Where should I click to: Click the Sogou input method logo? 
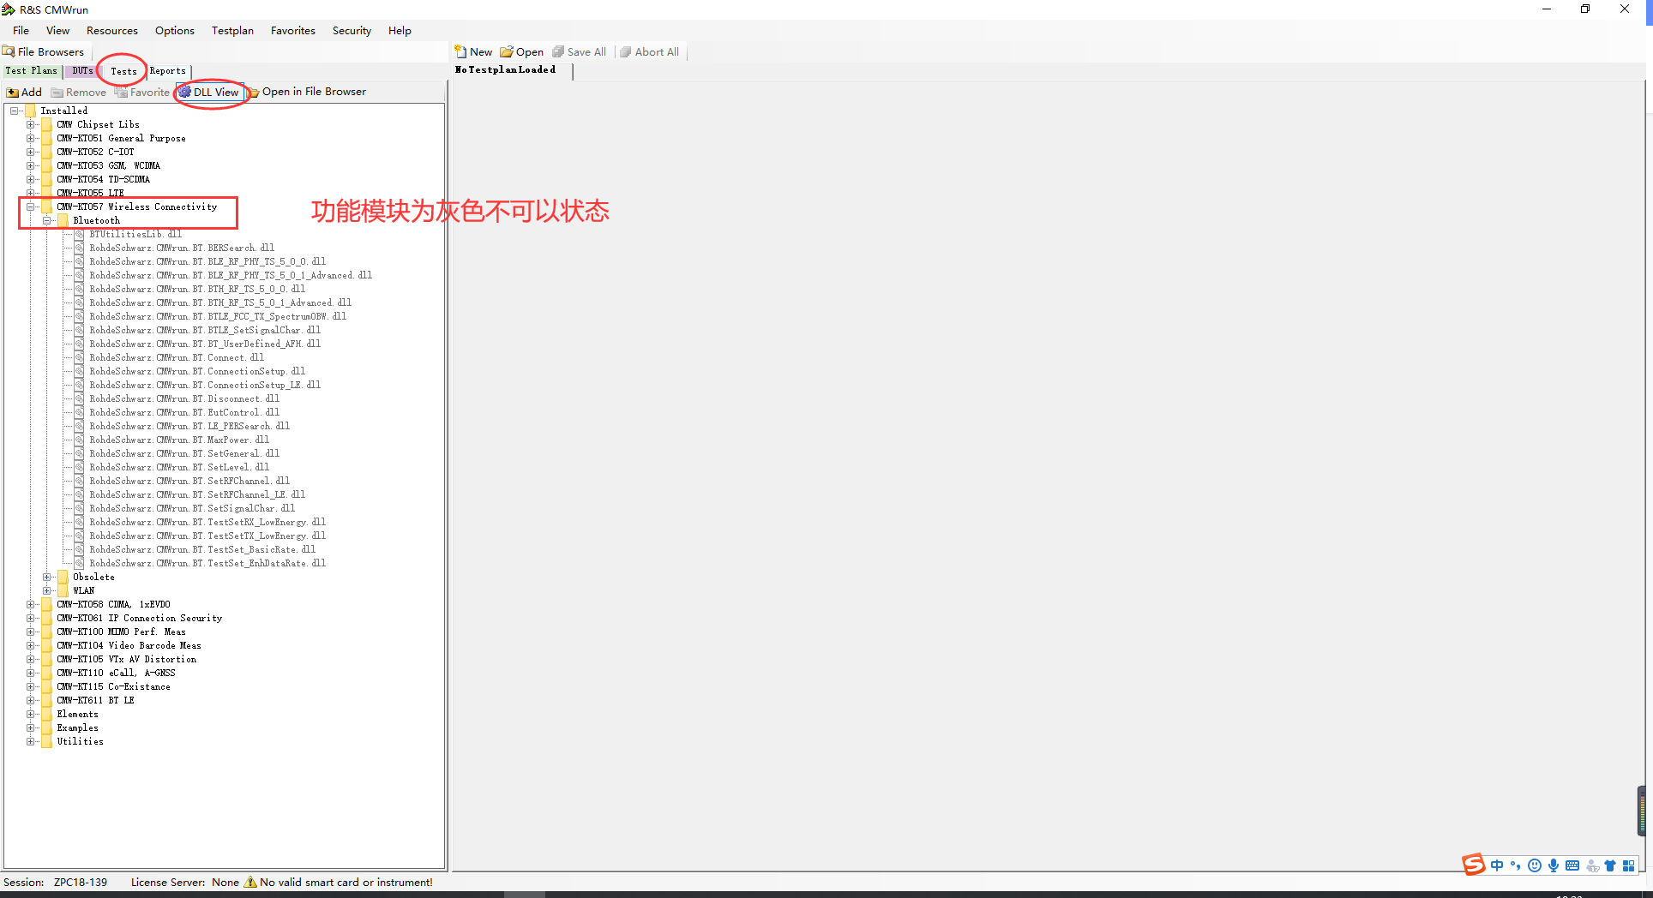tap(1473, 865)
